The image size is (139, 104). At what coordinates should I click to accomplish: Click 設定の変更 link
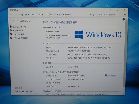click(x=111, y=76)
